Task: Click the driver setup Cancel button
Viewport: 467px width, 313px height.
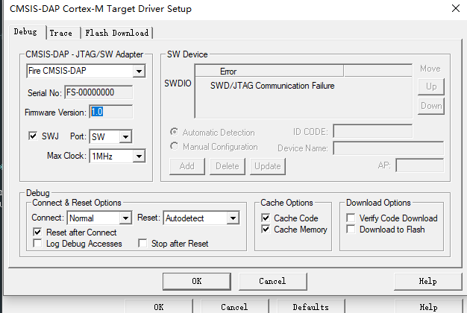Action: (x=272, y=281)
